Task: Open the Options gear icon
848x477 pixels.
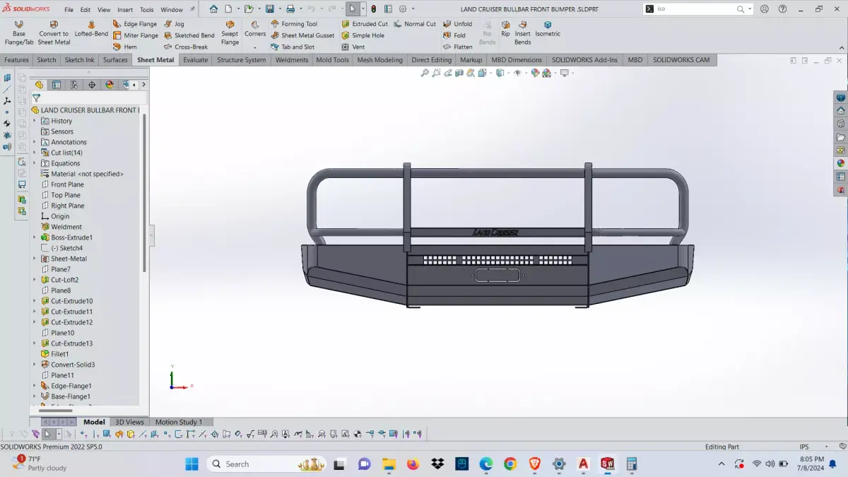Action: tap(403, 9)
